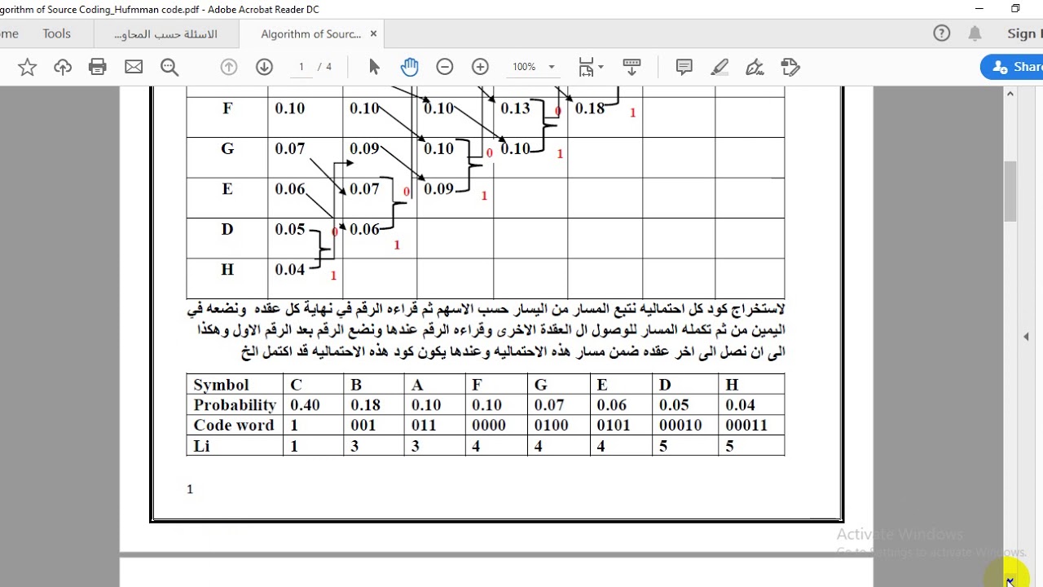Image resolution: width=1043 pixels, height=587 pixels.
Task: Click row label G in Huffman table
Action: [227, 149]
